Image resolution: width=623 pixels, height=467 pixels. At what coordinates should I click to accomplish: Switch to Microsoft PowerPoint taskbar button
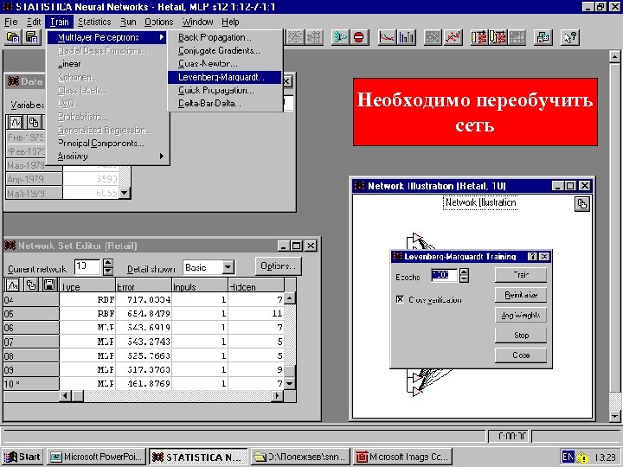[96, 457]
